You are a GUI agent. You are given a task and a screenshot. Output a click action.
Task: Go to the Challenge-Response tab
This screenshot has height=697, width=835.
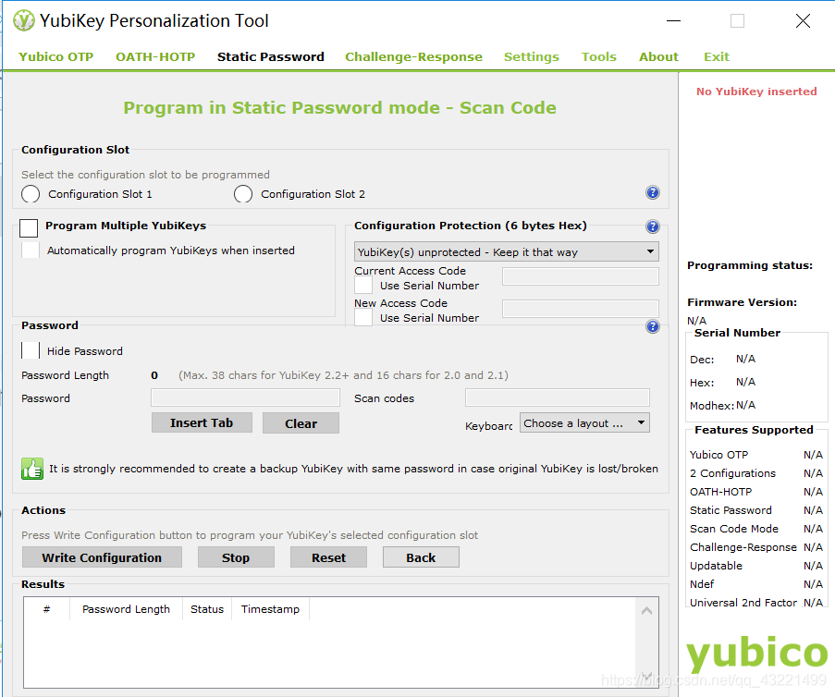coord(413,57)
